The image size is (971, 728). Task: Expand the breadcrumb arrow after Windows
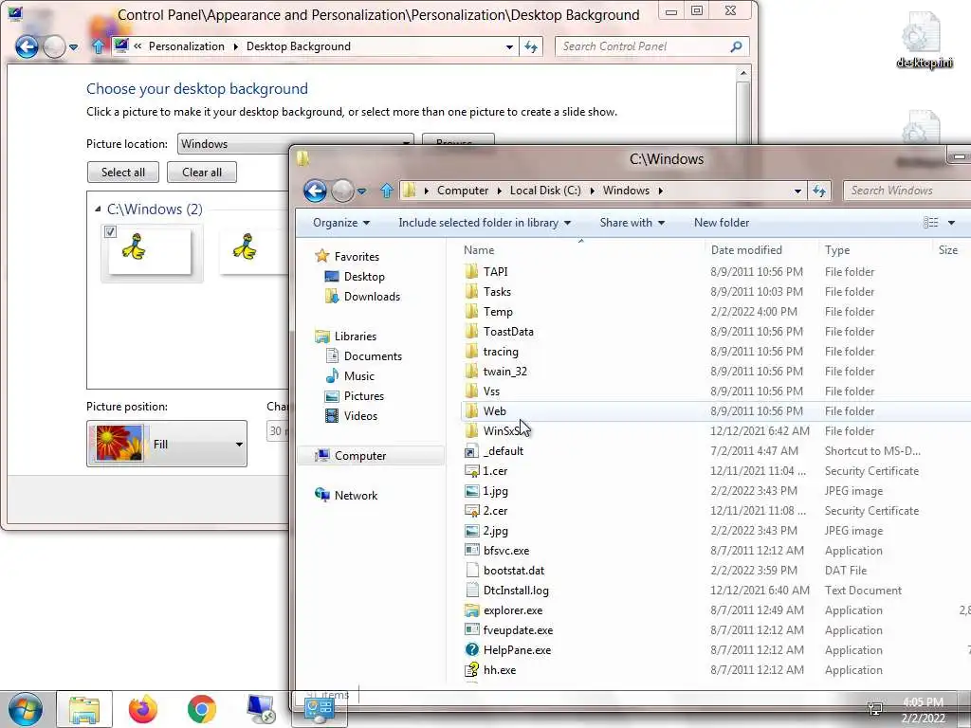click(661, 191)
